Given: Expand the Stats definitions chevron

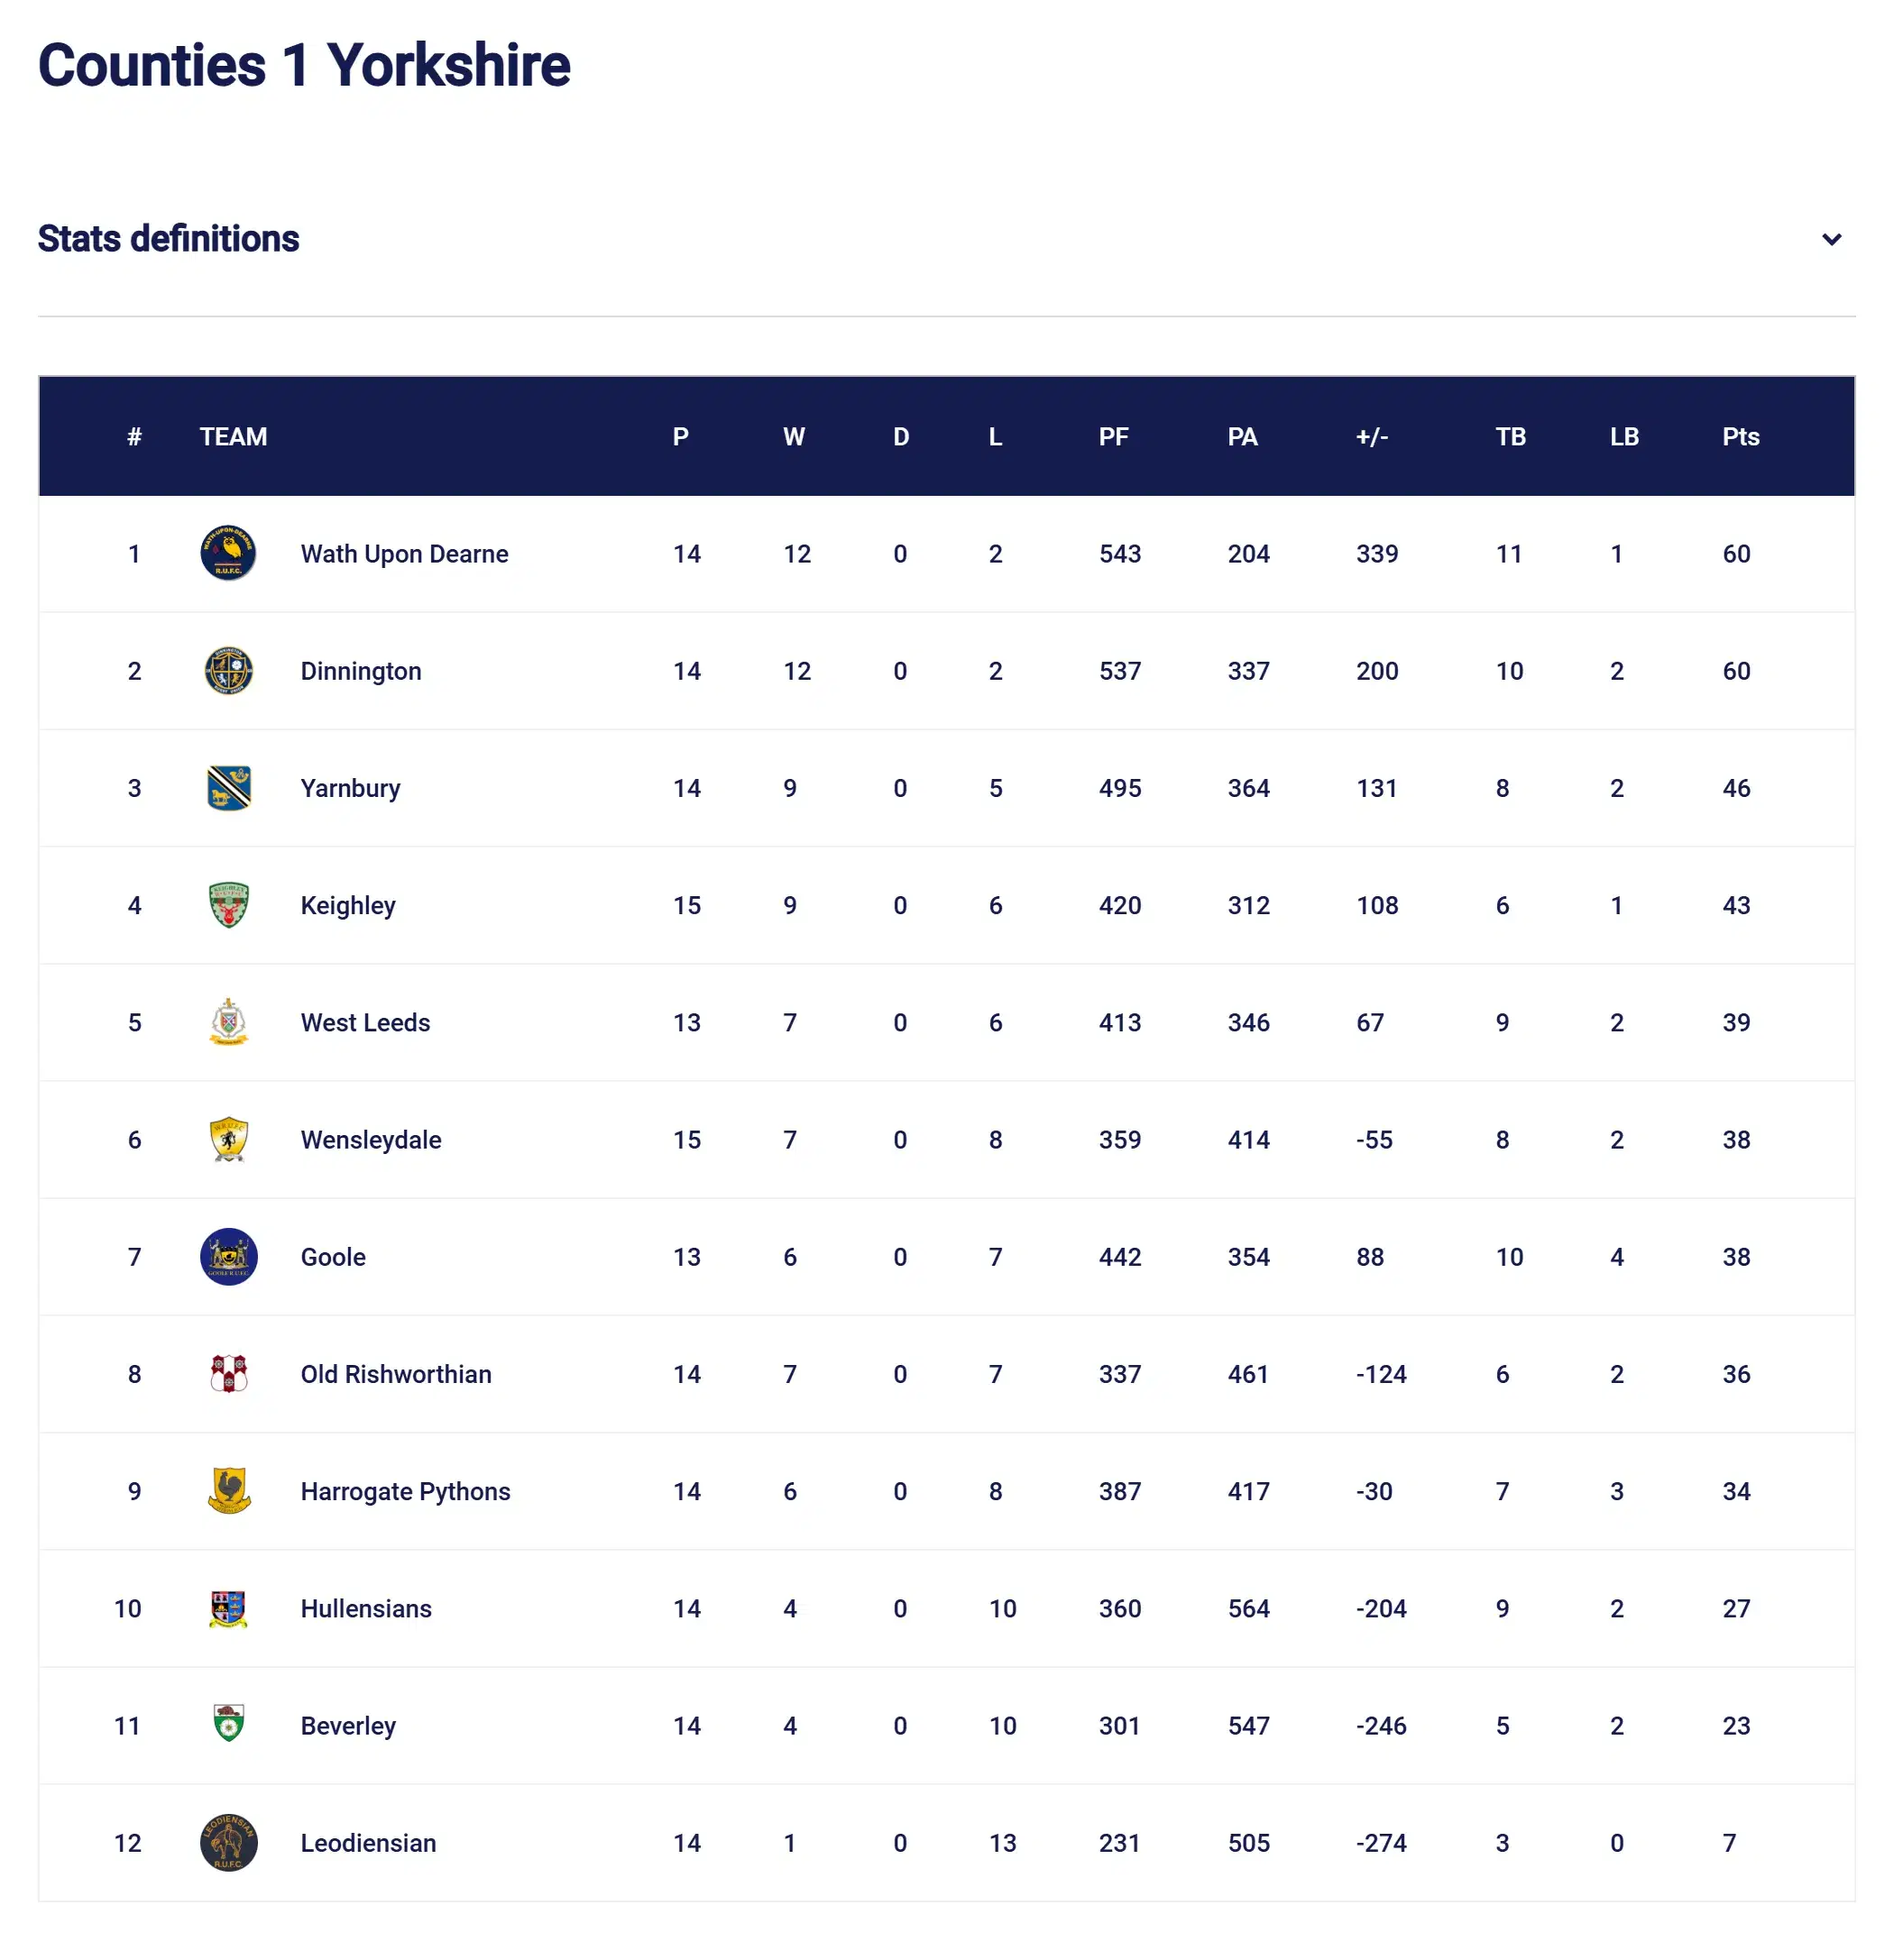Looking at the screenshot, I should click(x=1830, y=239).
